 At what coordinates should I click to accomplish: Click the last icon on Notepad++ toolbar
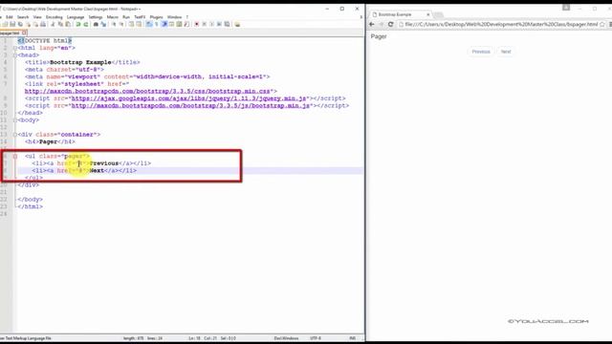pyautogui.click(x=237, y=24)
